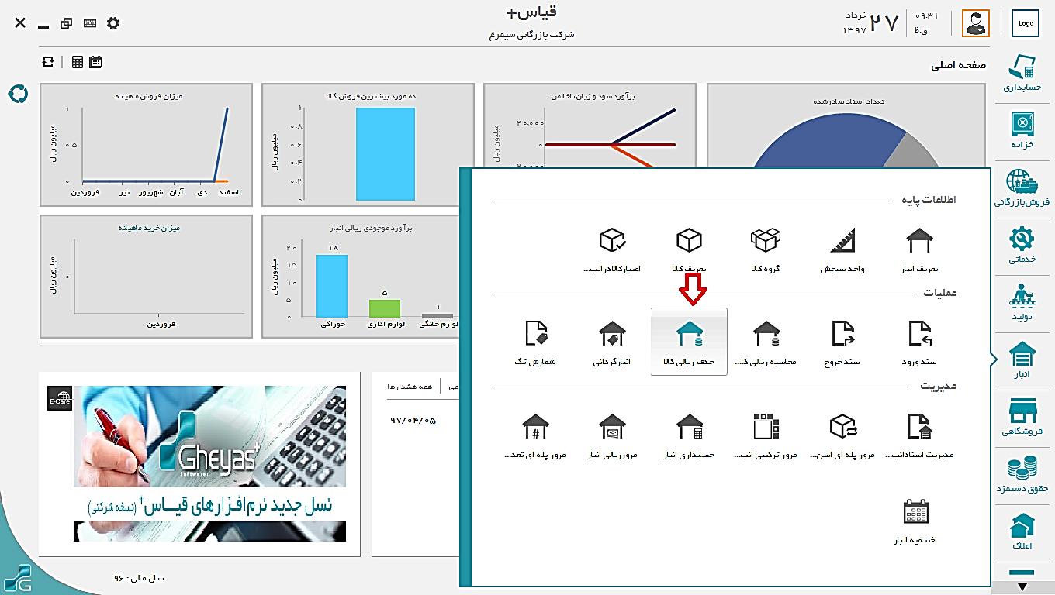
Task: Click the Gheyas advertisement banner
Action: (209, 463)
